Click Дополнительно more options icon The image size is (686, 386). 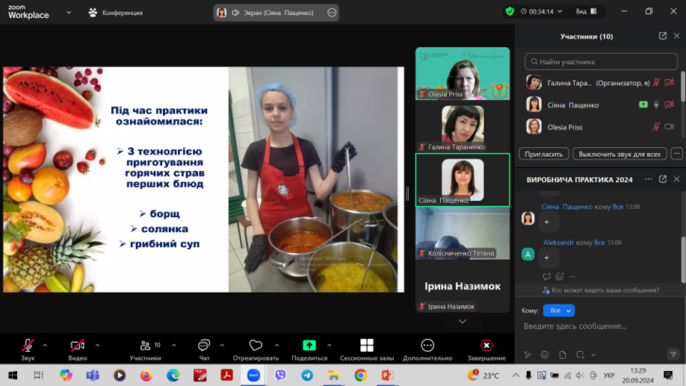427,345
